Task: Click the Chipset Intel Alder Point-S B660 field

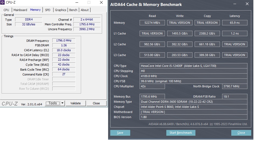Action: click(194, 107)
